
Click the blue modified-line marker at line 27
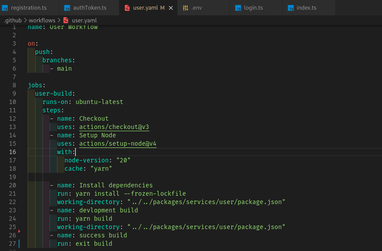pos(19,244)
